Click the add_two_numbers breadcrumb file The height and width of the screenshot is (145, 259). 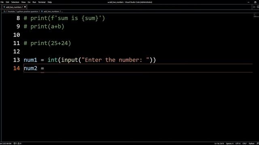(x=51, y=12)
